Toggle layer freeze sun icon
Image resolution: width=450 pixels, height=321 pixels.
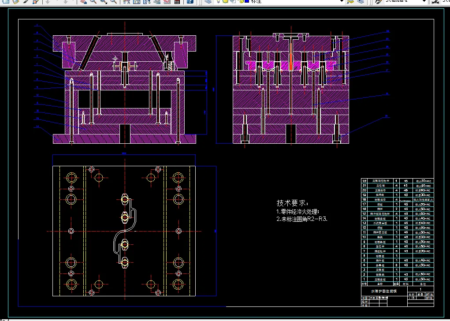[x=226, y=1]
